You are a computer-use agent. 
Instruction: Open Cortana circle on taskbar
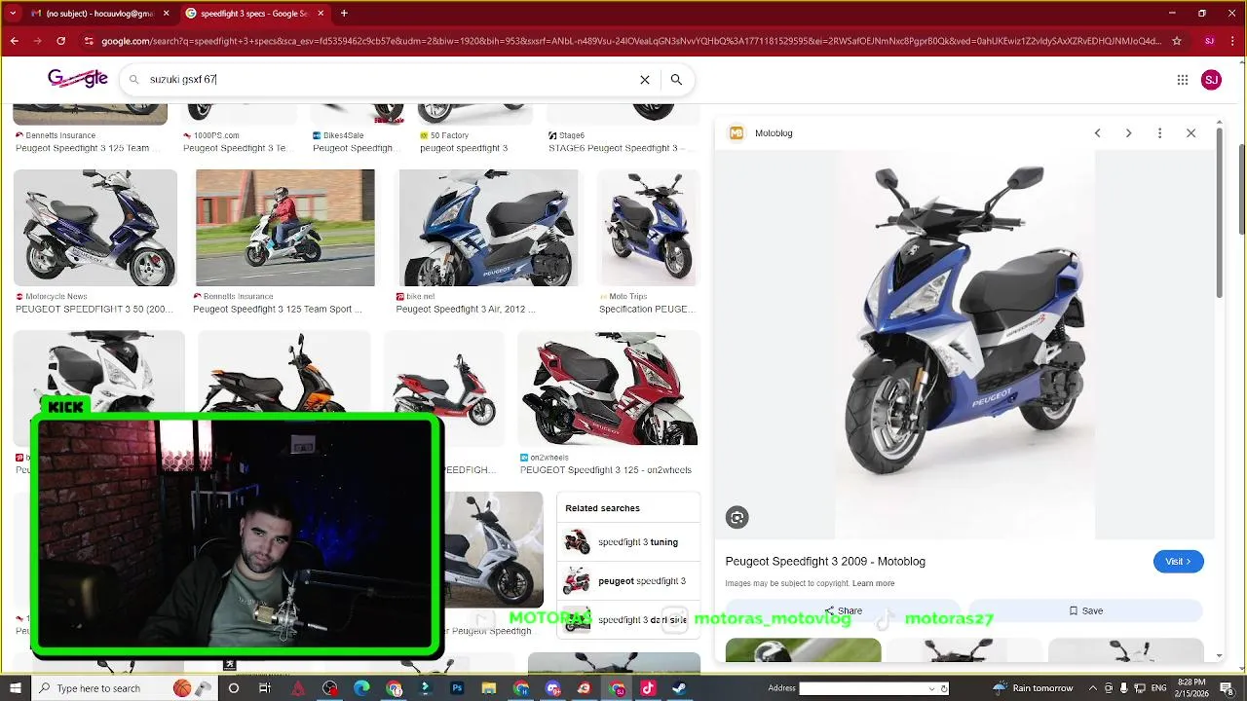click(x=233, y=688)
